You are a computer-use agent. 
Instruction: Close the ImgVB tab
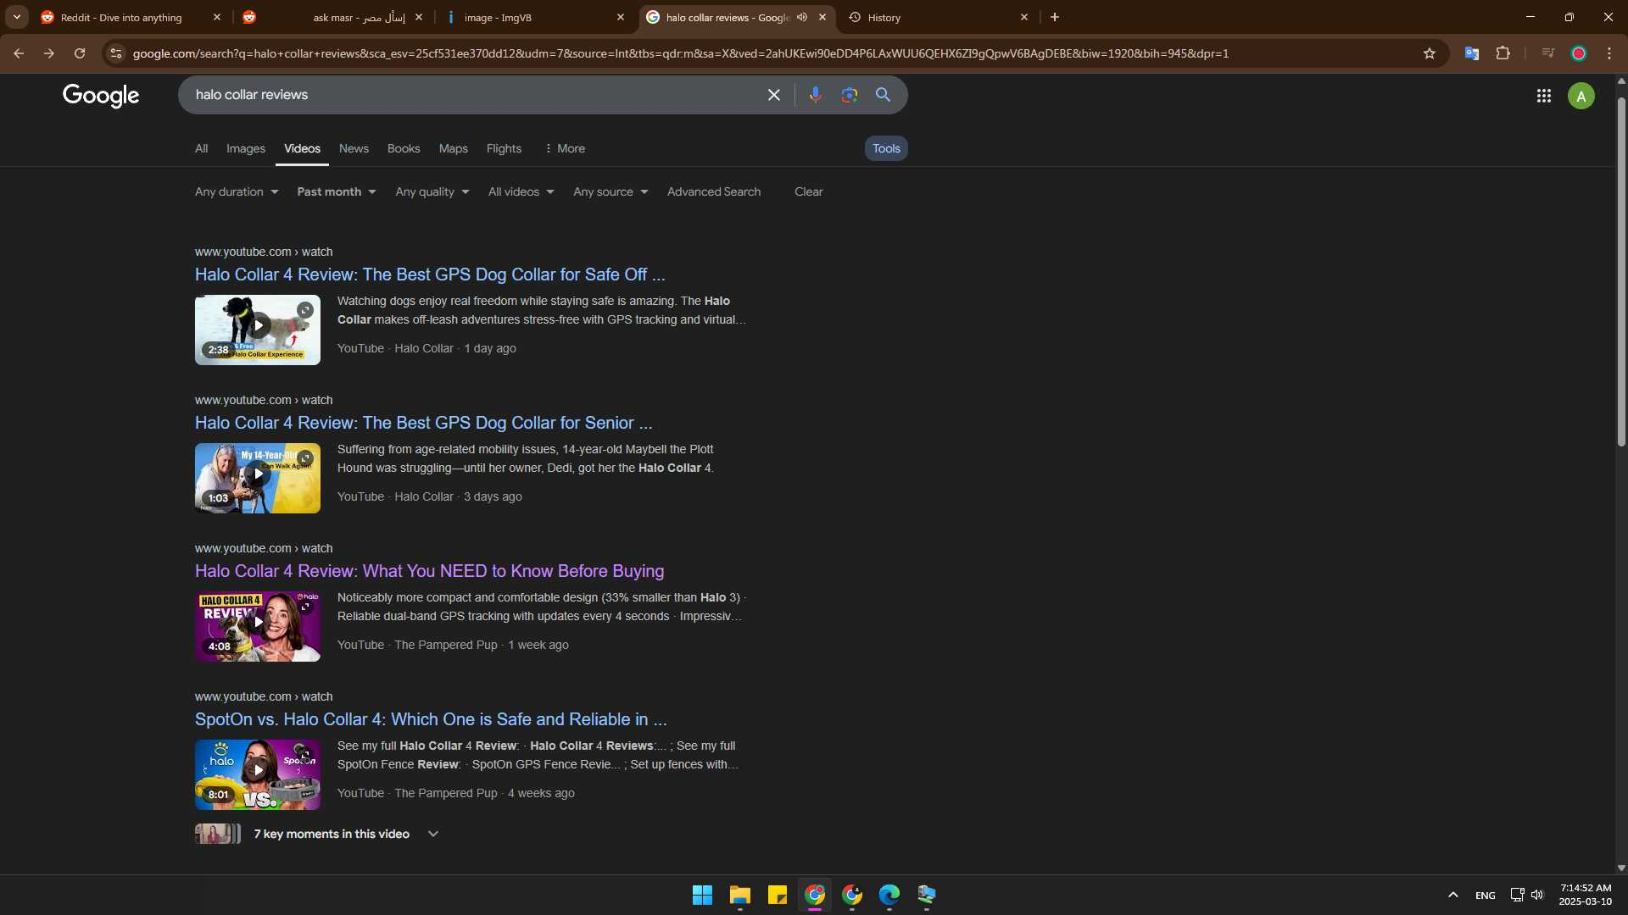tap(621, 17)
